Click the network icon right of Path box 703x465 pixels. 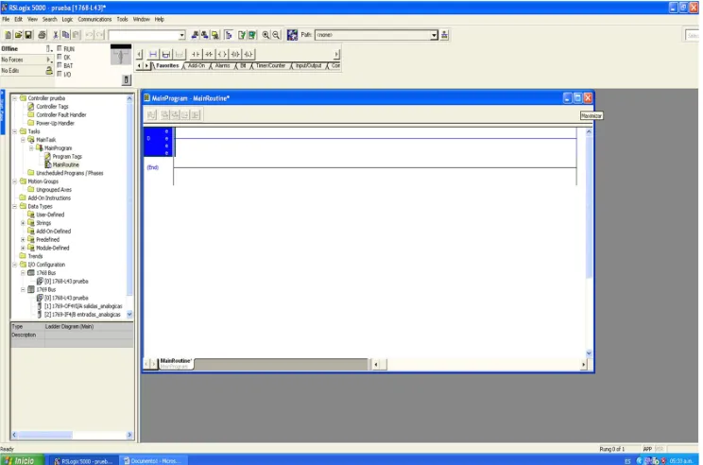tap(444, 35)
